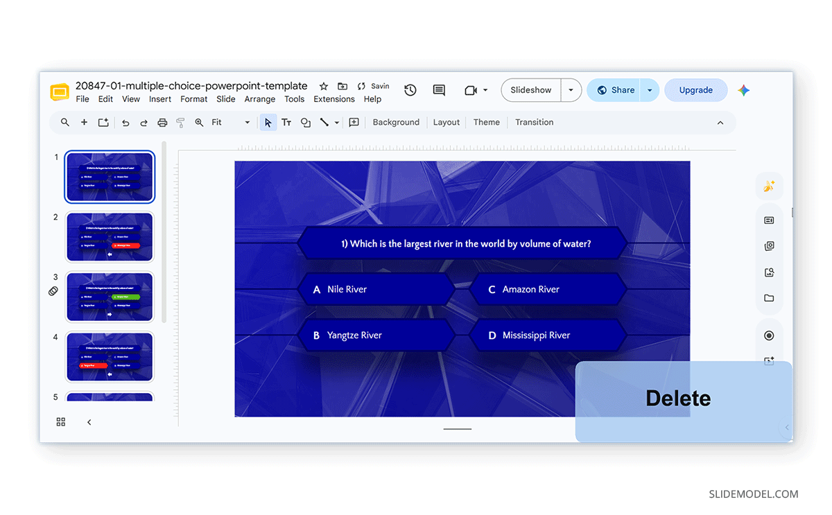Screen dimensions: 832x515
Task: Open the Theme panel
Action: (x=487, y=123)
